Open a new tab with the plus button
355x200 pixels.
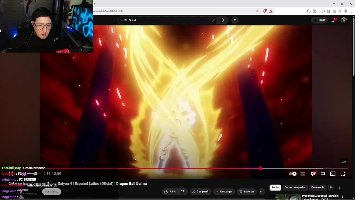point(95,4)
